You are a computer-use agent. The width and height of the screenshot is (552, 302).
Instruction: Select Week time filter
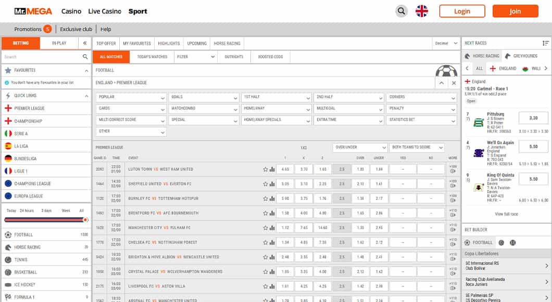click(x=66, y=210)
